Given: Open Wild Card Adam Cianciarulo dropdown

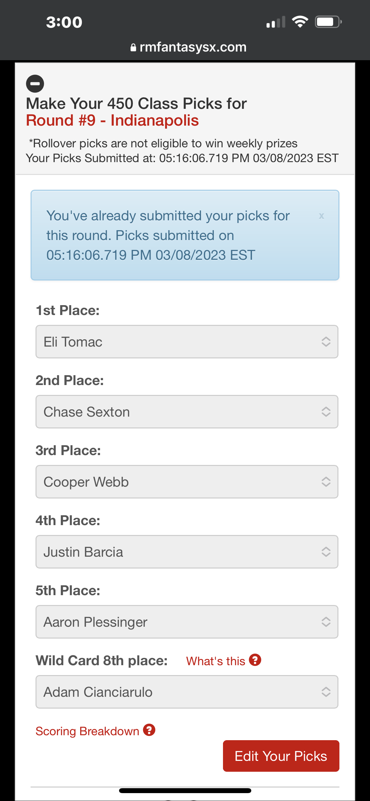Looking at the screenshot, I should [186, 692].
